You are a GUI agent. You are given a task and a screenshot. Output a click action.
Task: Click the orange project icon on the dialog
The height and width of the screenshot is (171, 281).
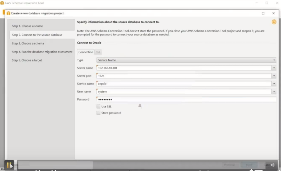point(8,13)
